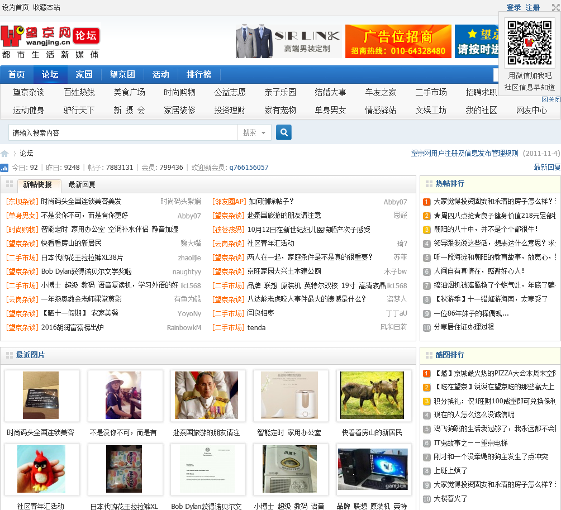Open the 亲子乐园 board link

pyautogui.click(x=280, y=92)
